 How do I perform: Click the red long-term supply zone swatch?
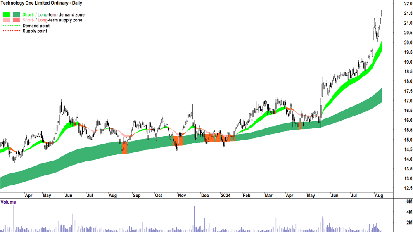(17, 20)
